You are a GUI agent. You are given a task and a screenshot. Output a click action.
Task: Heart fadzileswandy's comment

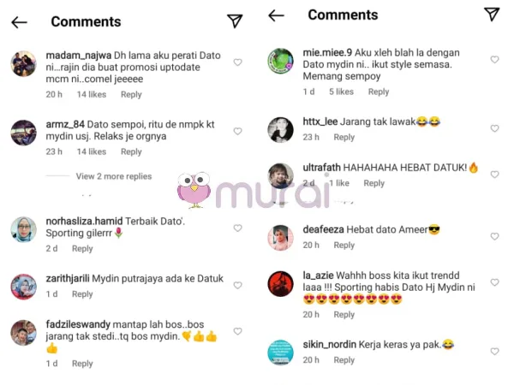237,331
